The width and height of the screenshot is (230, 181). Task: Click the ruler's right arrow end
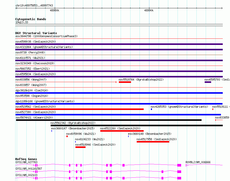(x=222, y=8)
